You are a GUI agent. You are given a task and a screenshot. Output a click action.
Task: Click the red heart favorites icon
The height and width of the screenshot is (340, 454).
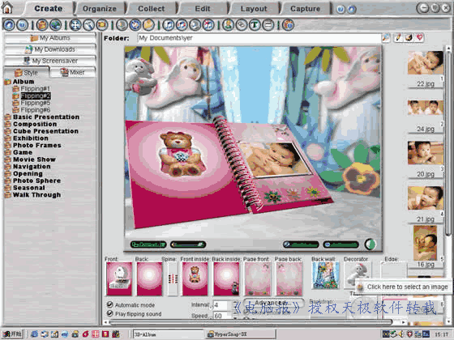tap(420, 37)
